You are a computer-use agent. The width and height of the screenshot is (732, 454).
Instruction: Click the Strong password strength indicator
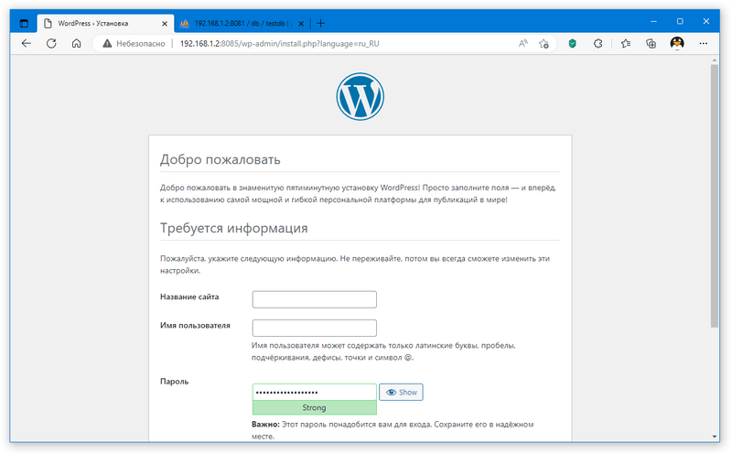click(314, 407)
